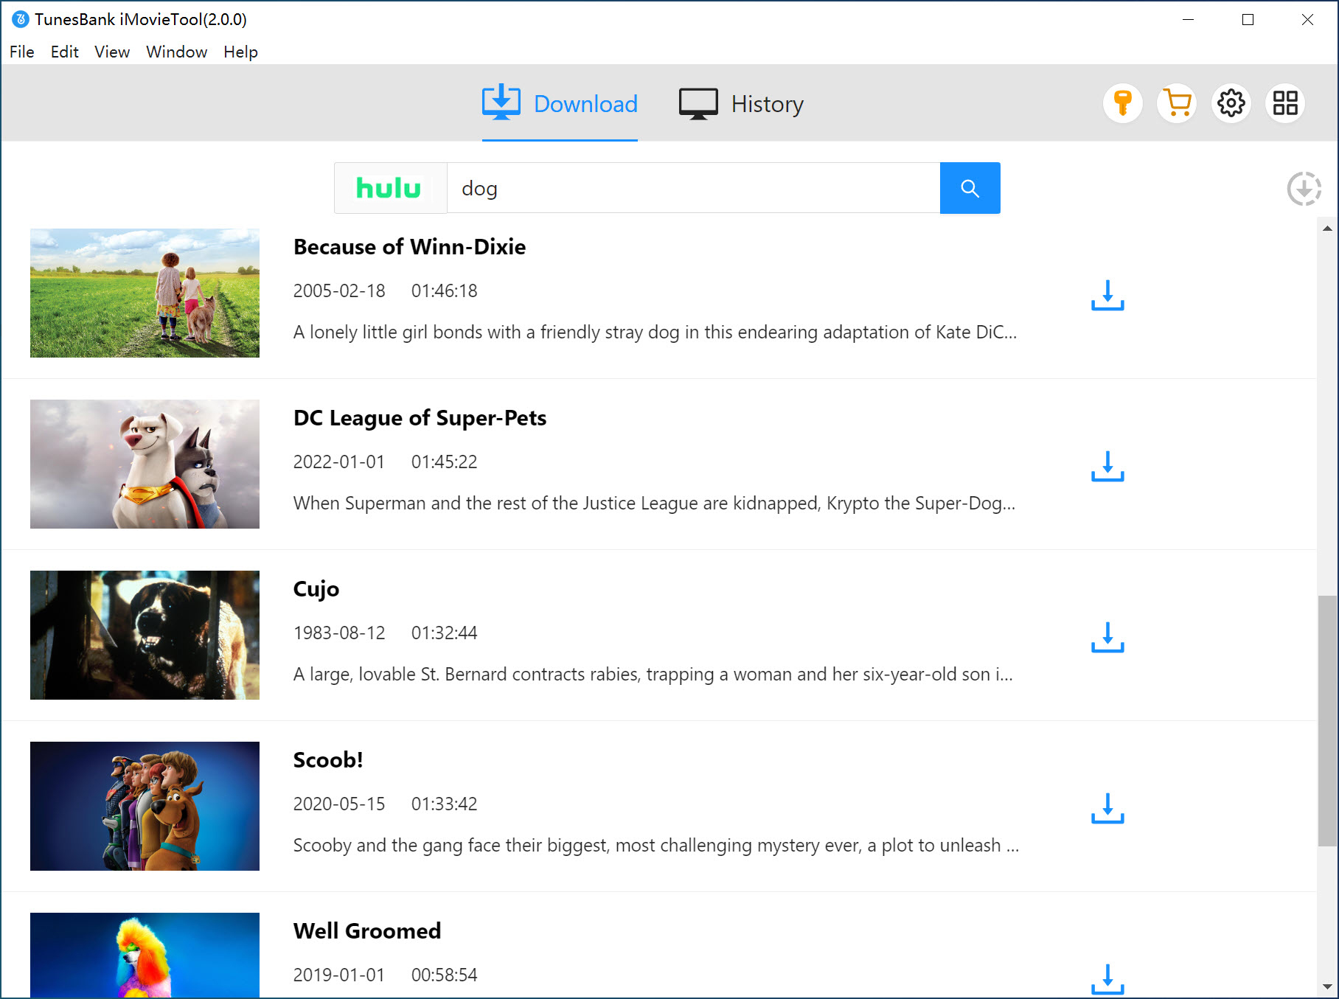Close the TunesBank window
This screenshot has height=999, width=1339.
pyautogui.click(x=1307, y=19)
